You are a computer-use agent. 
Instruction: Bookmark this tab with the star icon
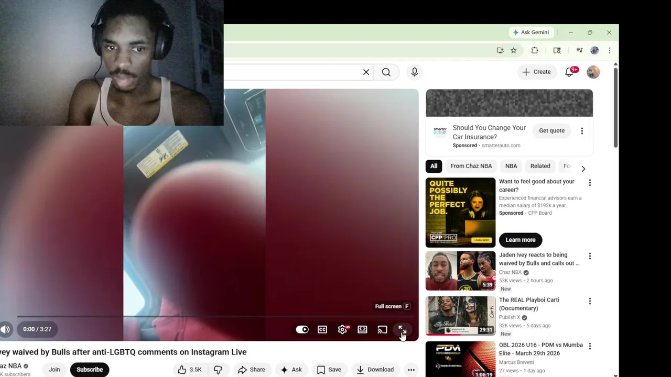click(514, 50)
